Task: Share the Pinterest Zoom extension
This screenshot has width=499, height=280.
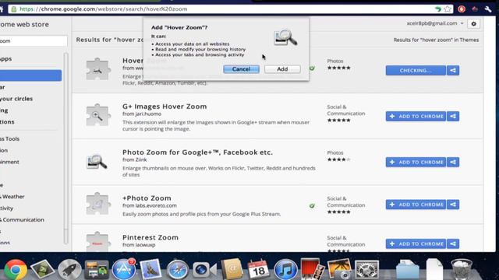Action: pos(453,243)
